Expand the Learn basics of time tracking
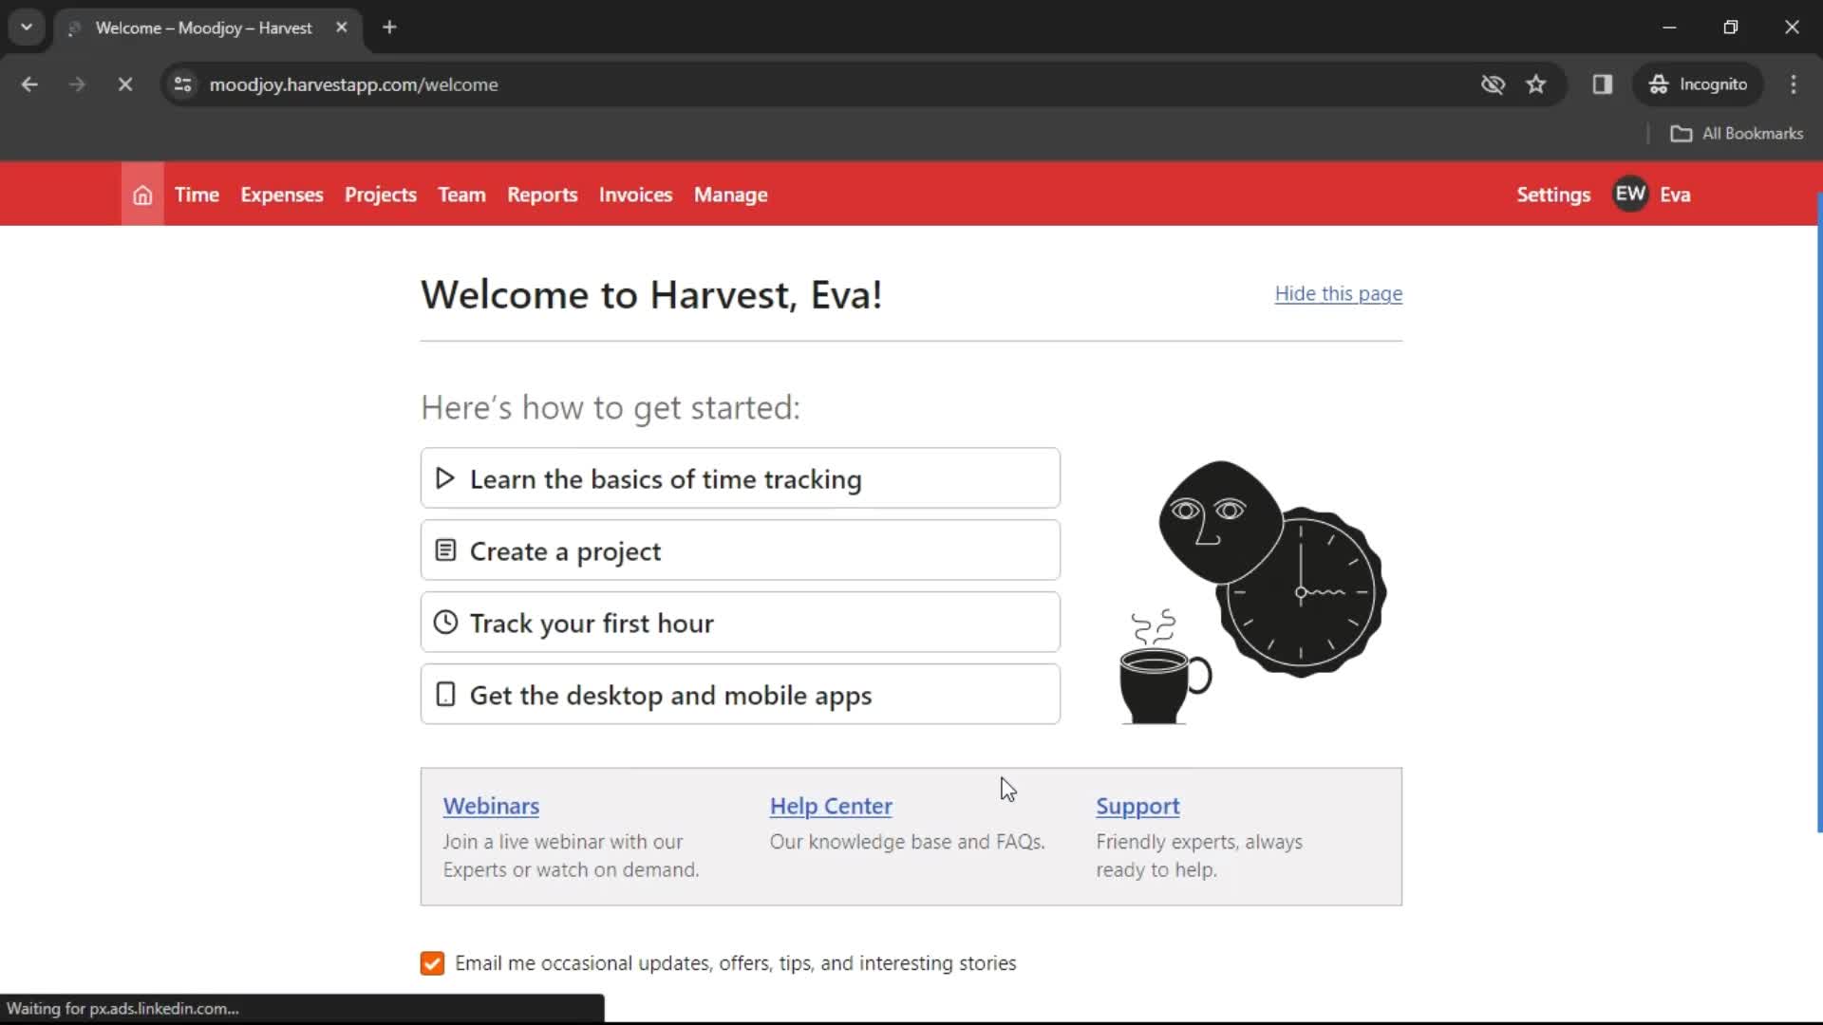 coord(739,478)
